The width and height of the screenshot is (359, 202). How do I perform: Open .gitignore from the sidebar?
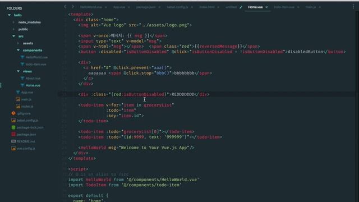coord(24,113)
